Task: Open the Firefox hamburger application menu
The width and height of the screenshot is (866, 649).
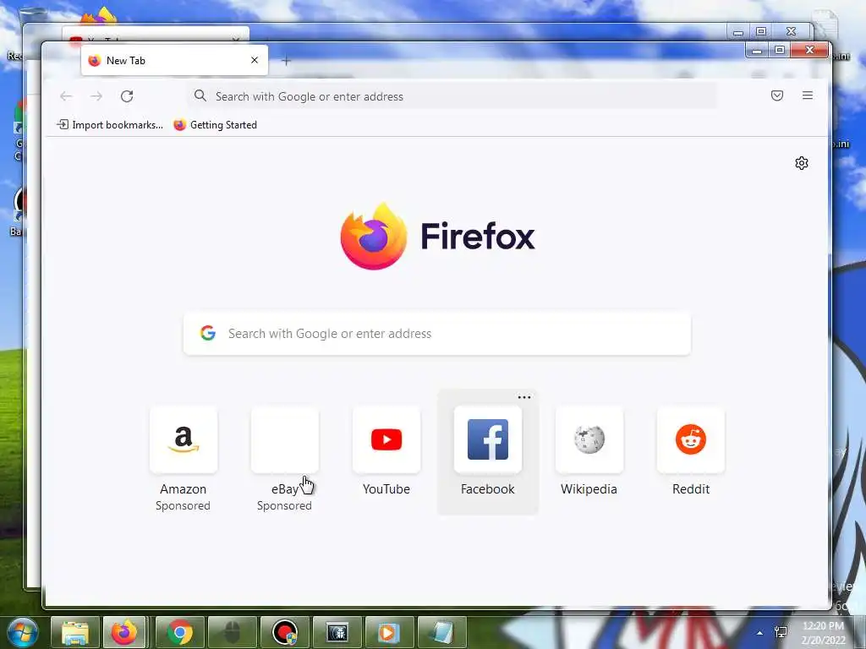Action: pos(808,95)
